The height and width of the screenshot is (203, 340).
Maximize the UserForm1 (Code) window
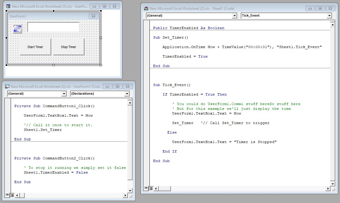[117, 86]
